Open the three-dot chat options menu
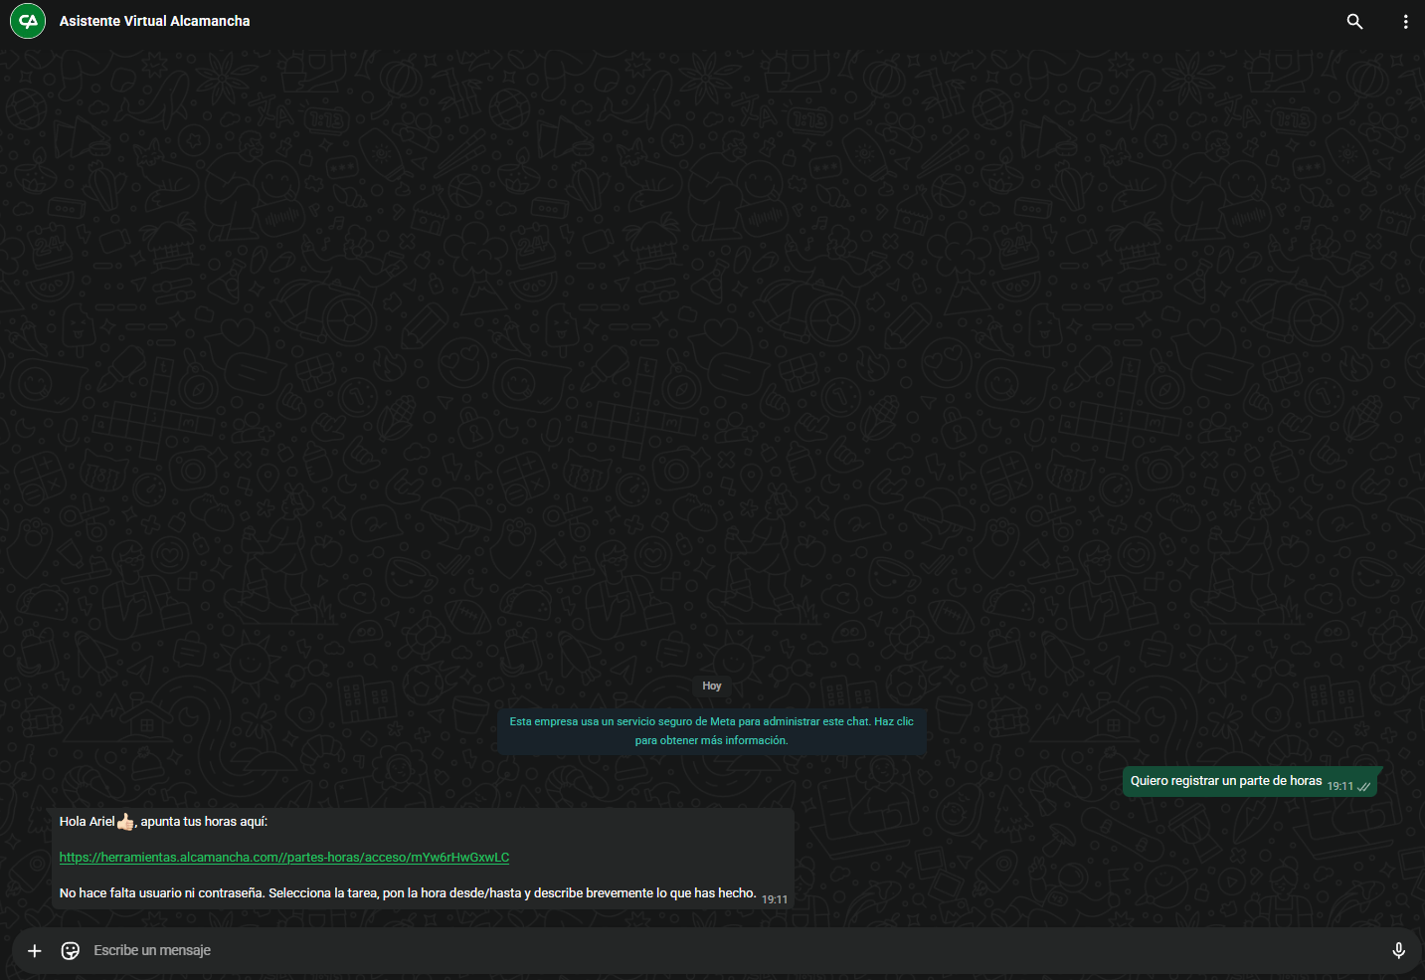This screenshot has height=980, width=1425. point(1405,21)
